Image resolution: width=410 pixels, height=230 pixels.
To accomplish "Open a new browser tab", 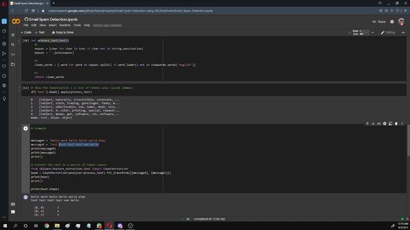I will 54,3.
